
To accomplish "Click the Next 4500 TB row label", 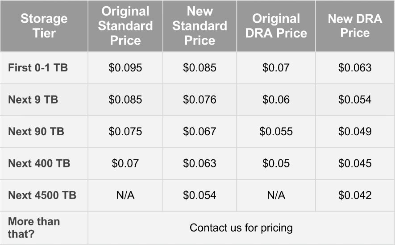I will point(42,195).
